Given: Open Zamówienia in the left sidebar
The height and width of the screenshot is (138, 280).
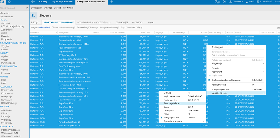Looking at the screenshot, I should pyautogui.click(x=7, y=30).
